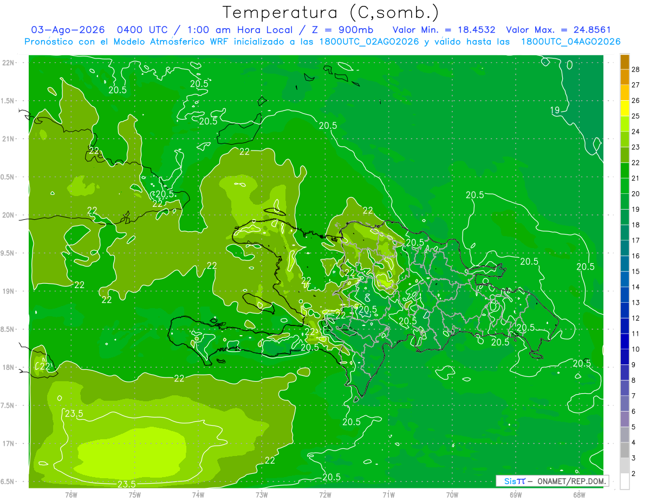Click the title "Temperatura (C,somb.)"
The width and height of the screenshot is (650, 502).
click(331, 12)
